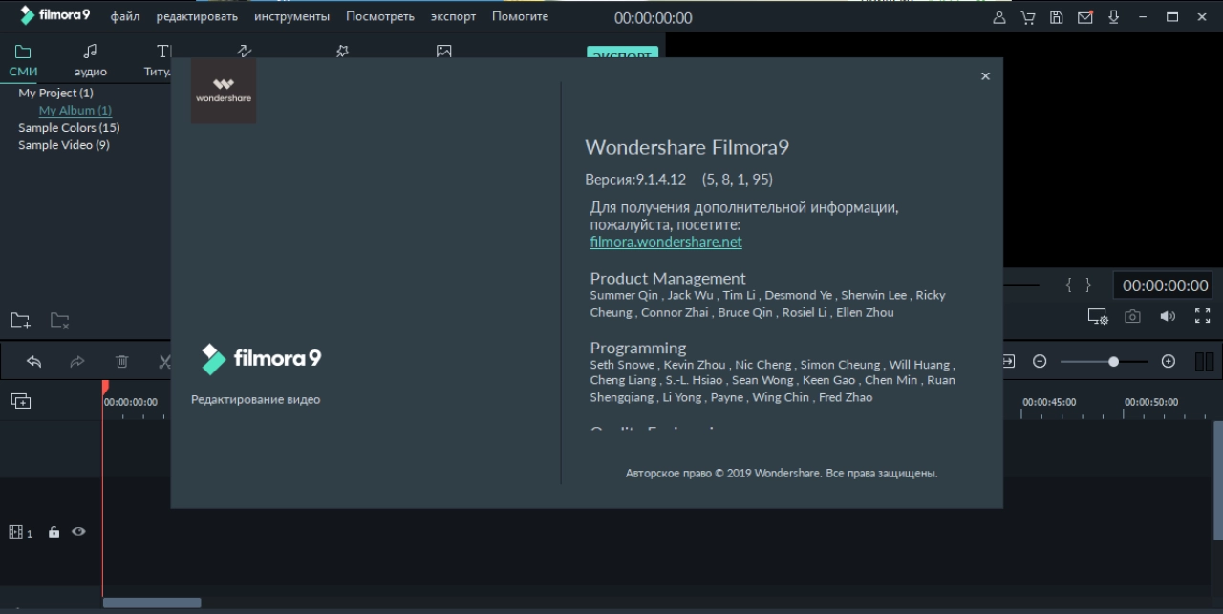Screen dimensions: 1223x614
Task: Add a new folder in media library
Action: click(x=20, y=320)
